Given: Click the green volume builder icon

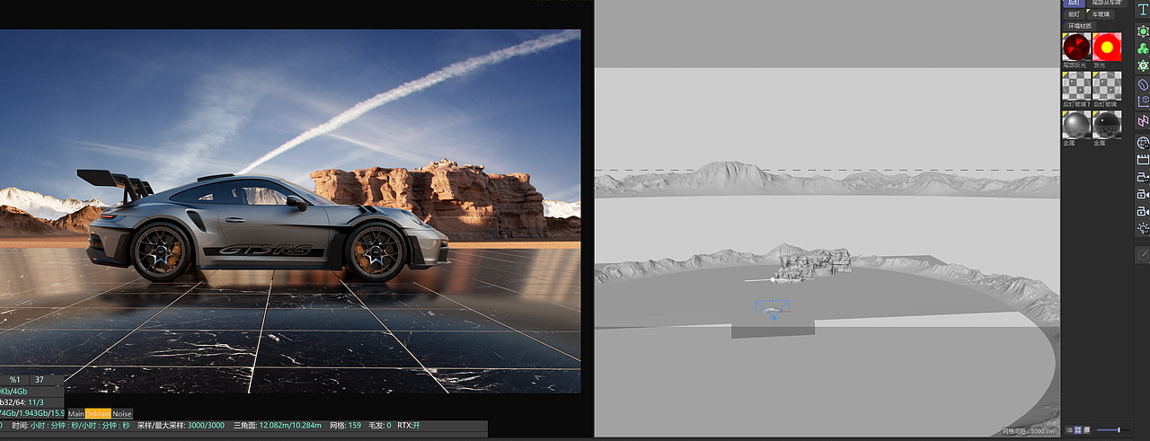Looking at the screenshot, I should [x=1143, y=66].
